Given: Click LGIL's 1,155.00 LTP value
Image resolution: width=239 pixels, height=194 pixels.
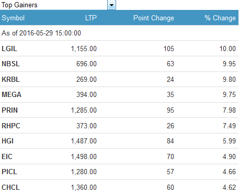Looking at the screenshot, I should pos(84,48).
